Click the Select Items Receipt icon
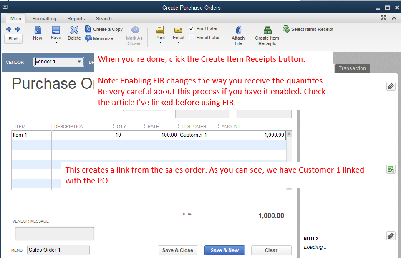 pyautogui.click(x=308, y=29)
